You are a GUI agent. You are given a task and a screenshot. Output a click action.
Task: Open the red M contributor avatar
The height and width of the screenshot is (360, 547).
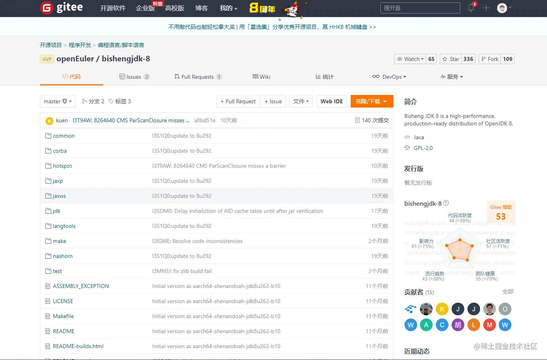click(x=490, y=325)
